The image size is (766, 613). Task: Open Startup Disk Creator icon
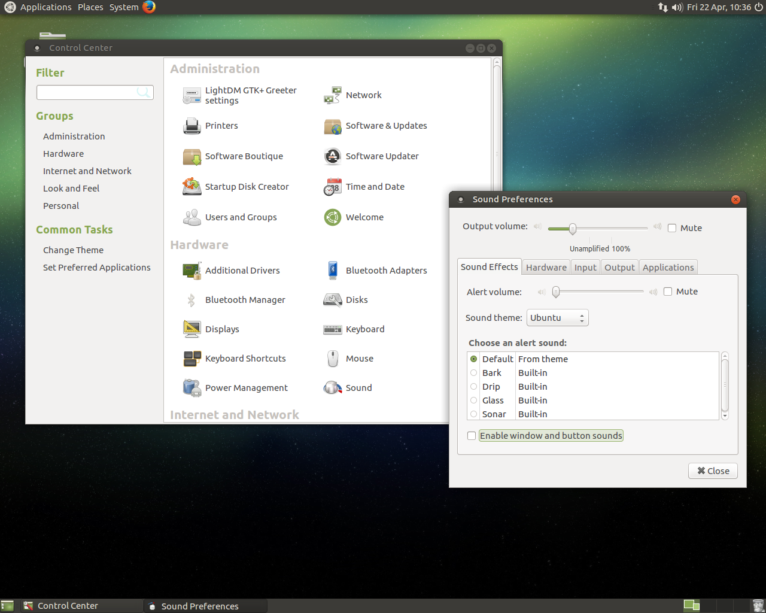point(192,187)
